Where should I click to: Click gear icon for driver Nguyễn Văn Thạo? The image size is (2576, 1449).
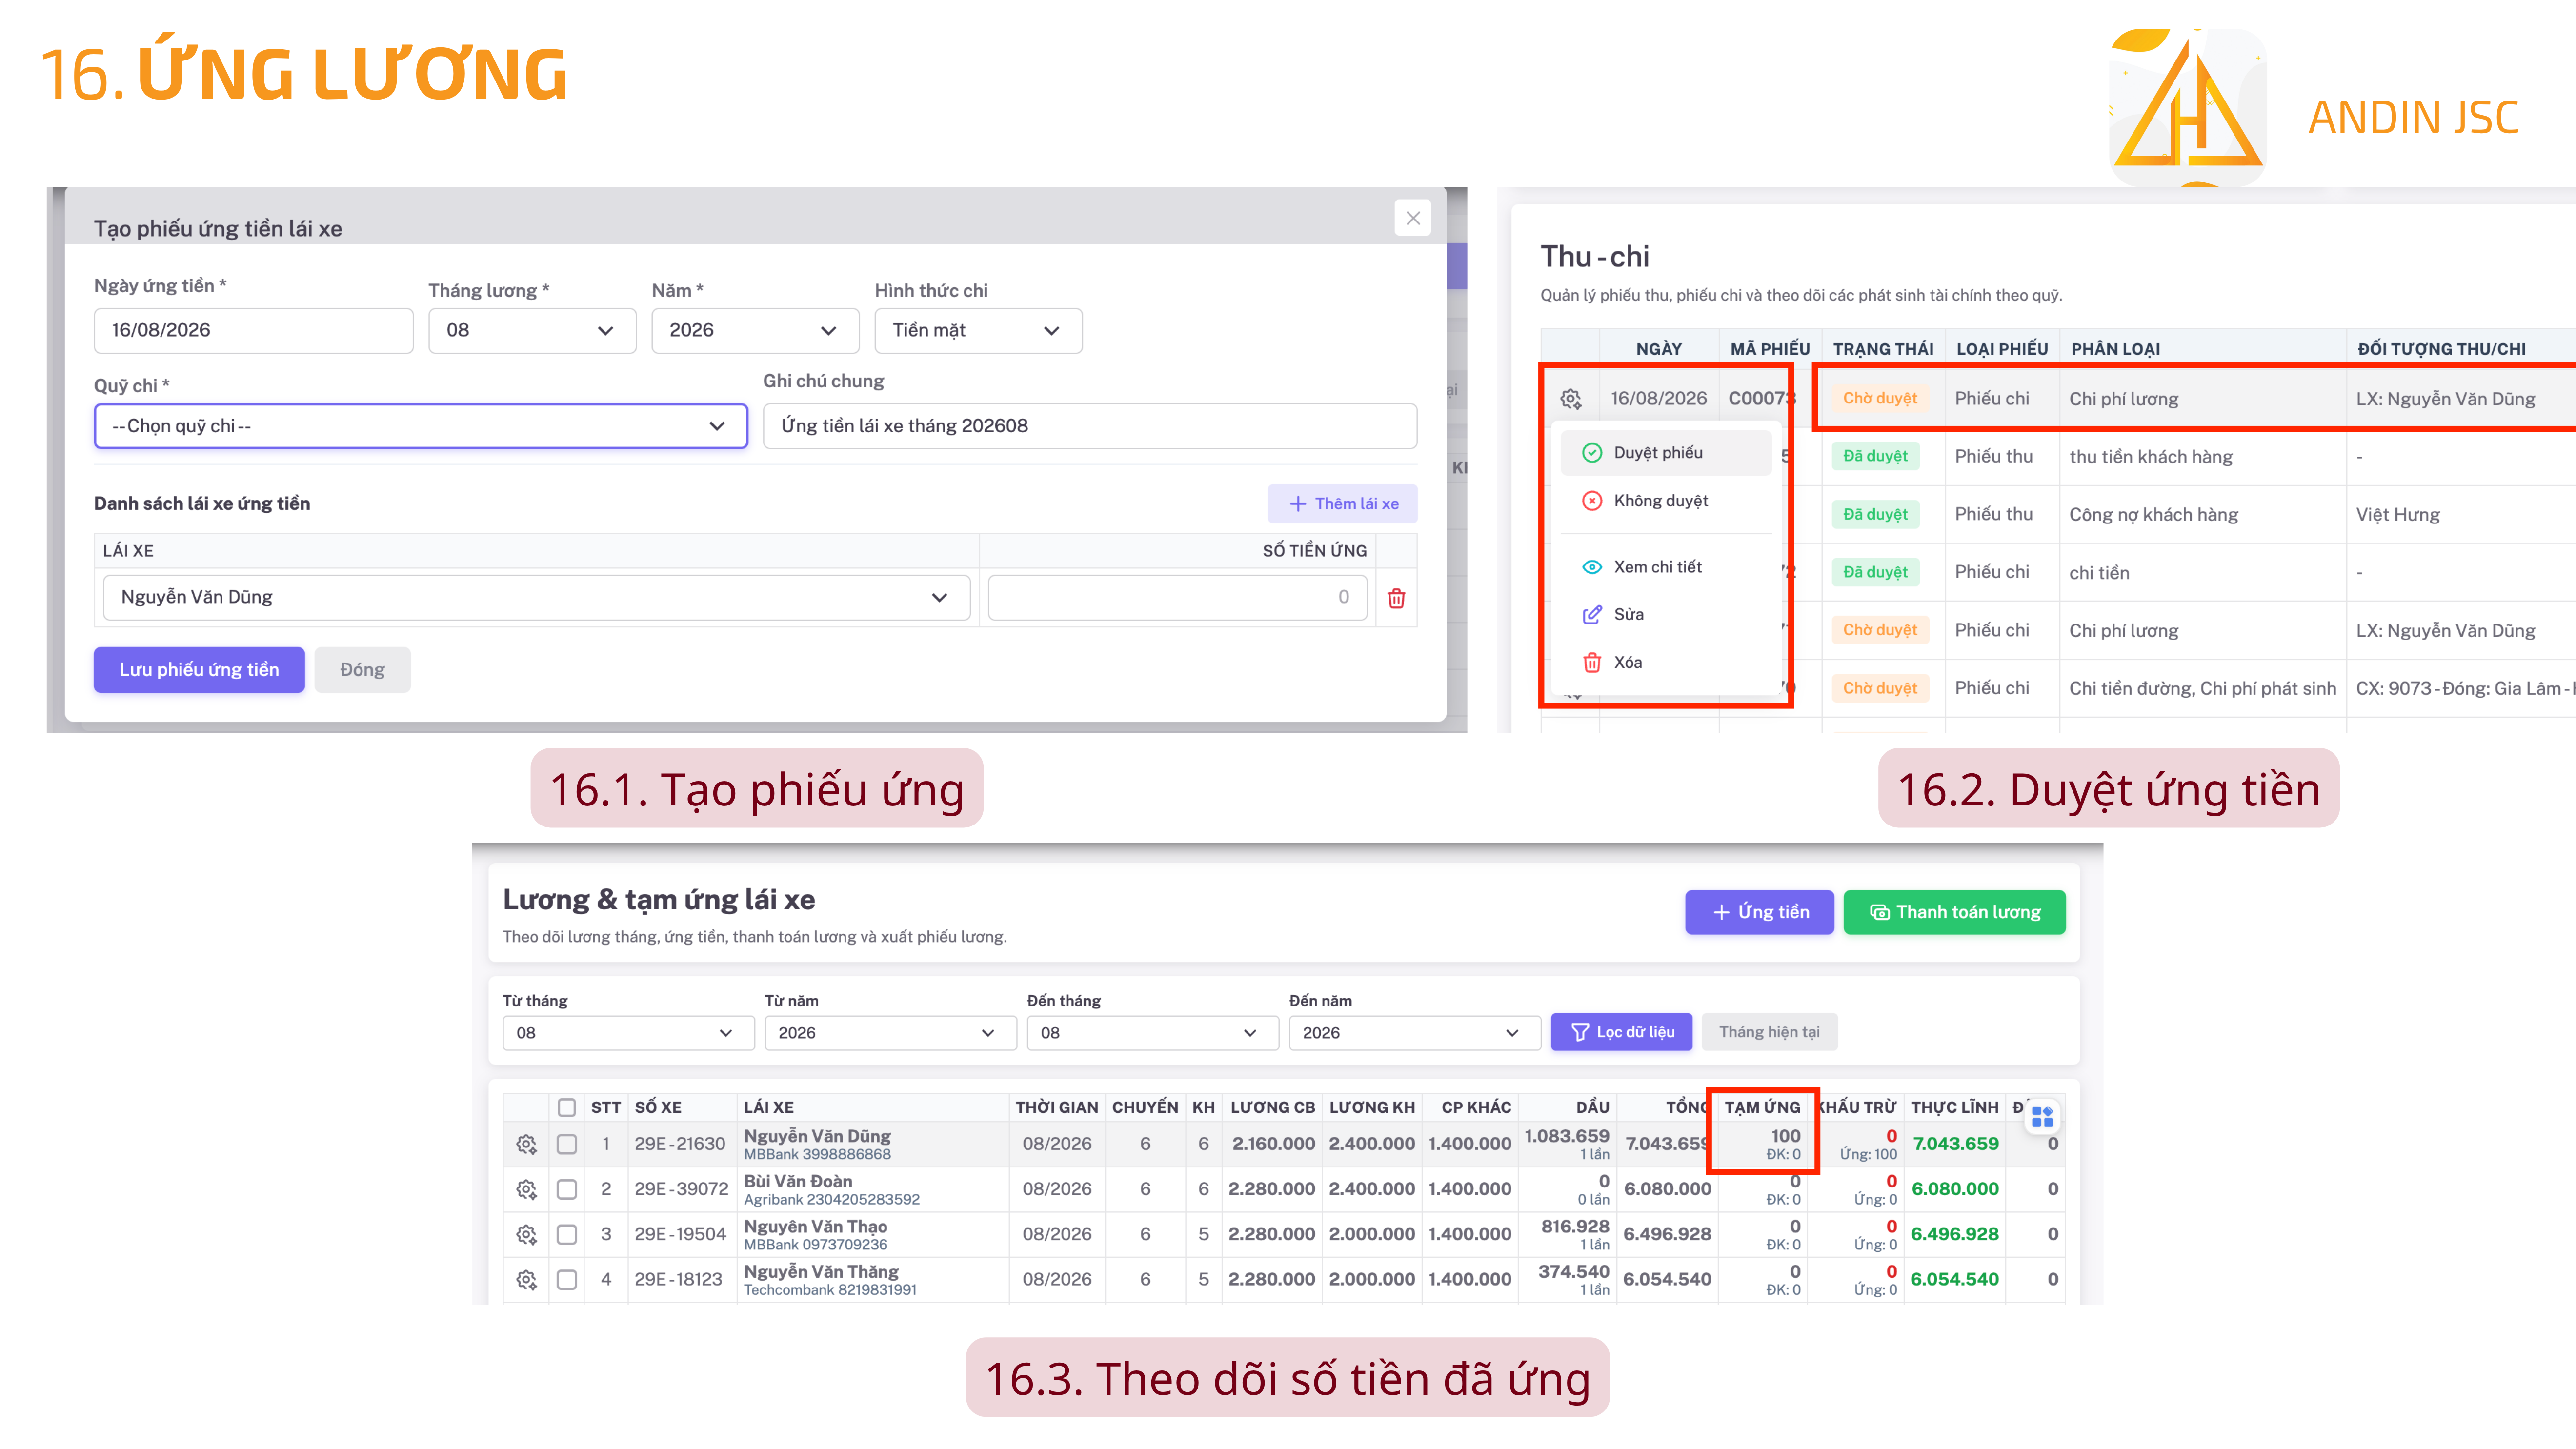[526, 1234]
